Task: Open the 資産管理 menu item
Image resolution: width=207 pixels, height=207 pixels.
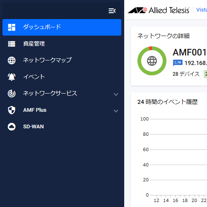Action: [x=62, y=44]
